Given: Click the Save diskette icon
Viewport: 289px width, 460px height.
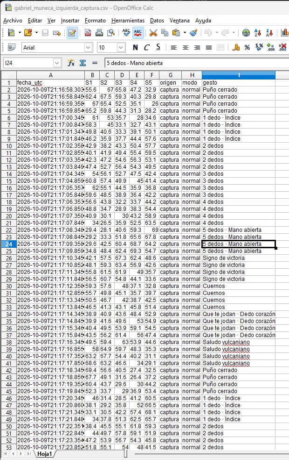Looking at the screenshot, I should click(x=45, y=33).
